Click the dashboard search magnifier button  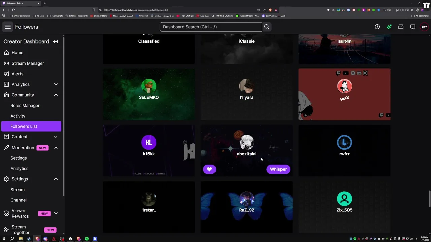tap(267, 27)
